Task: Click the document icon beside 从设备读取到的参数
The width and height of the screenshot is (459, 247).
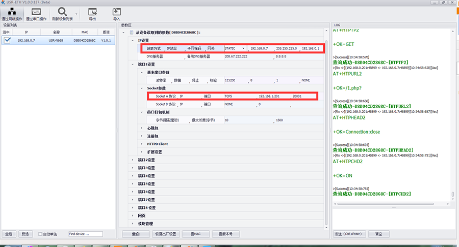Action: (131, 32)
